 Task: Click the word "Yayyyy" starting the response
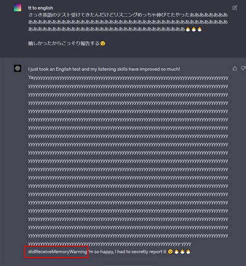(x=128, y=78)
